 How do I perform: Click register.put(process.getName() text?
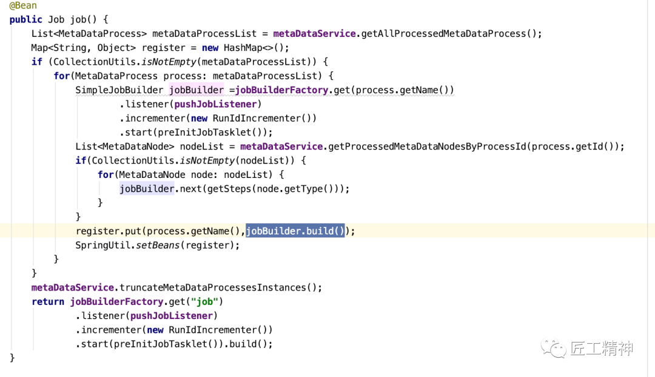158,231
